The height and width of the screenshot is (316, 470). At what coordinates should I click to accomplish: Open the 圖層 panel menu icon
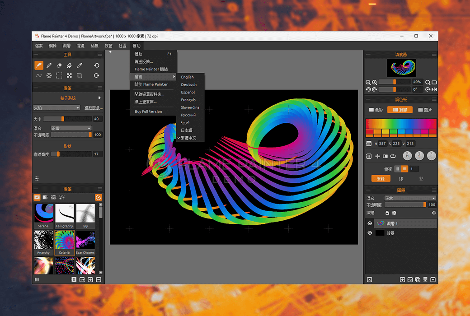(434, 190)
